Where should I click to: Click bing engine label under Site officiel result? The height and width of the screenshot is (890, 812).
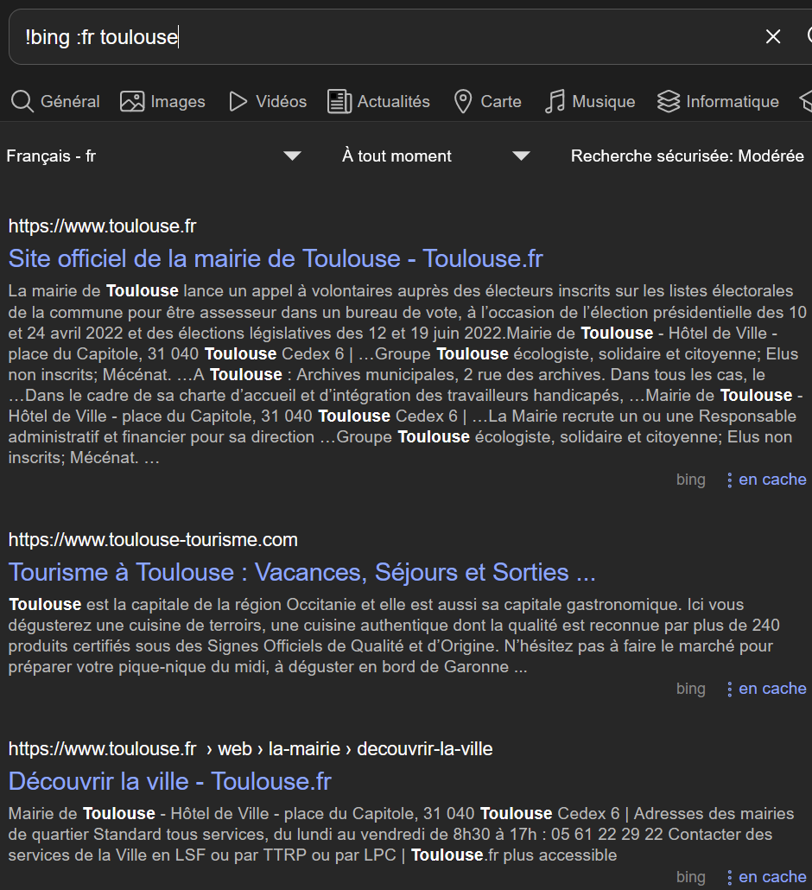pyautogui.click(x=690, y=480)
